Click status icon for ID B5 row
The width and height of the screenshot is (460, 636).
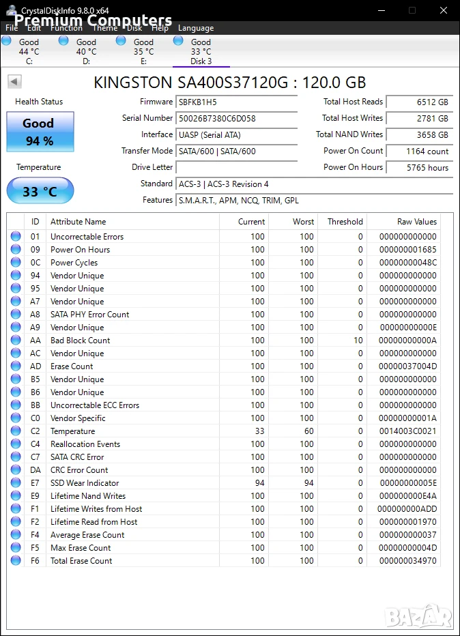point(16,379)
